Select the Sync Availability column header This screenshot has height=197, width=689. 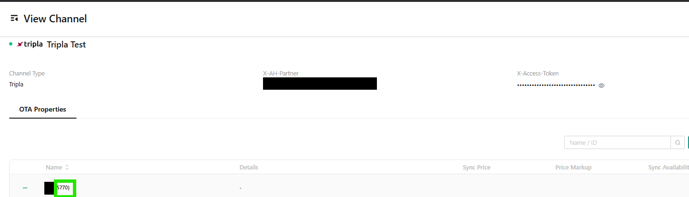coord(669,168)
